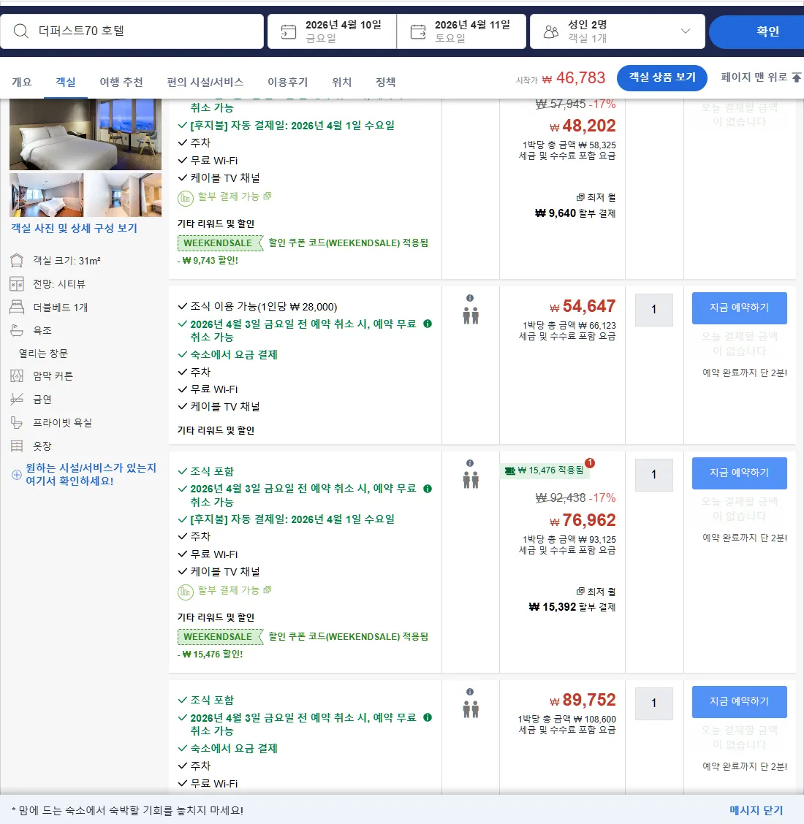
Task: Click the two-guest occupancy icon in the ₩76,962 row
Action: coord(471,481)
